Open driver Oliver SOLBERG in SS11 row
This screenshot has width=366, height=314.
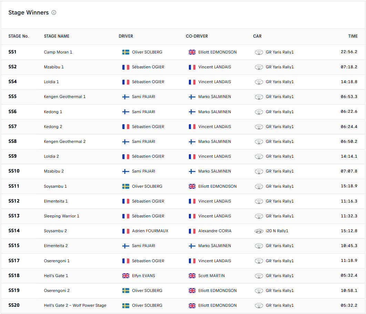click(x=147, y=186)
